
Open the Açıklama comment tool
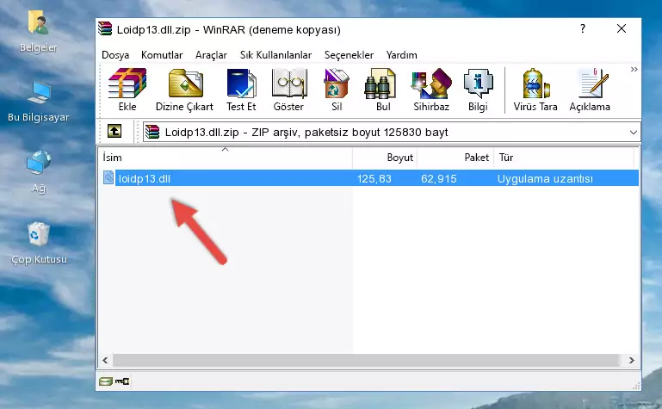tap(590, 90)
